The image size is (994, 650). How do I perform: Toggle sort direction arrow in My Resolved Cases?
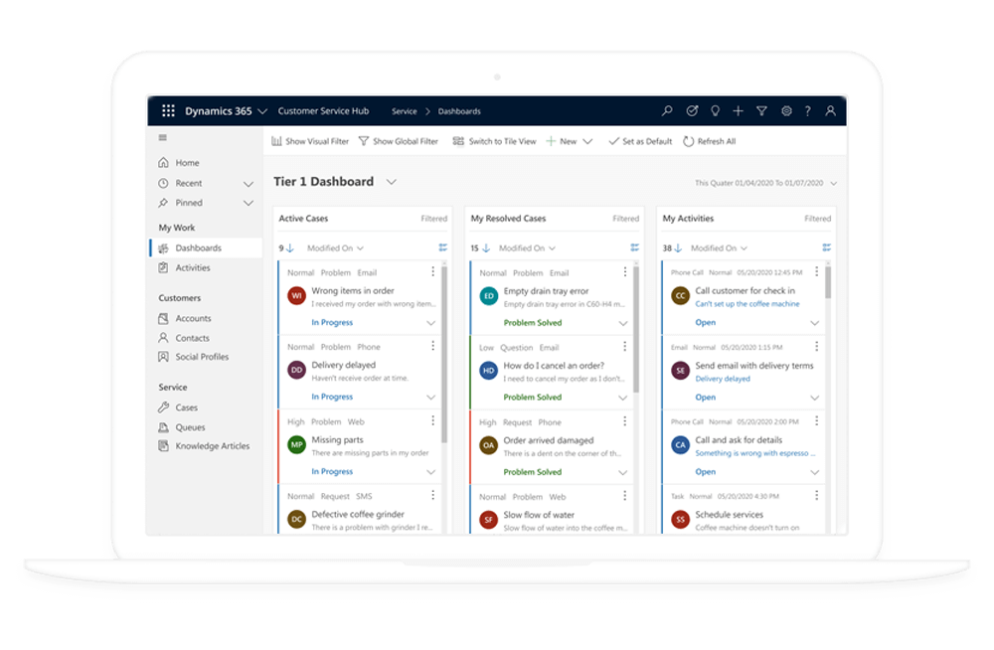pyautogui.click(x=486, y=247)
